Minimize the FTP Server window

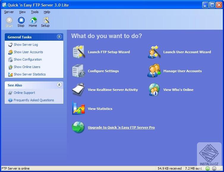205,5
